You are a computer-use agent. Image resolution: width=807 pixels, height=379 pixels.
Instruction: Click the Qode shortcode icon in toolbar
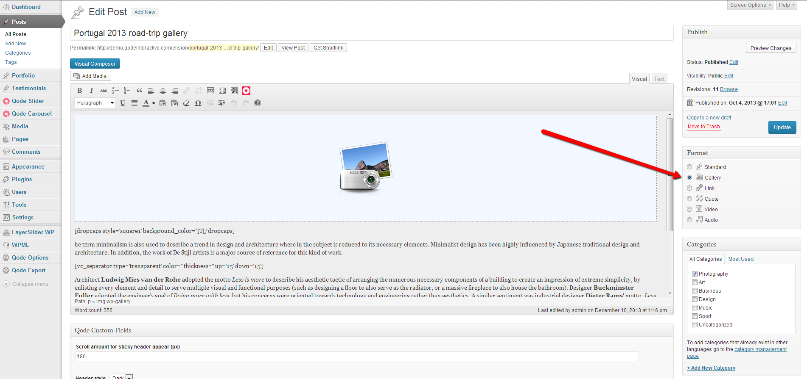click(x=246, y=91)
